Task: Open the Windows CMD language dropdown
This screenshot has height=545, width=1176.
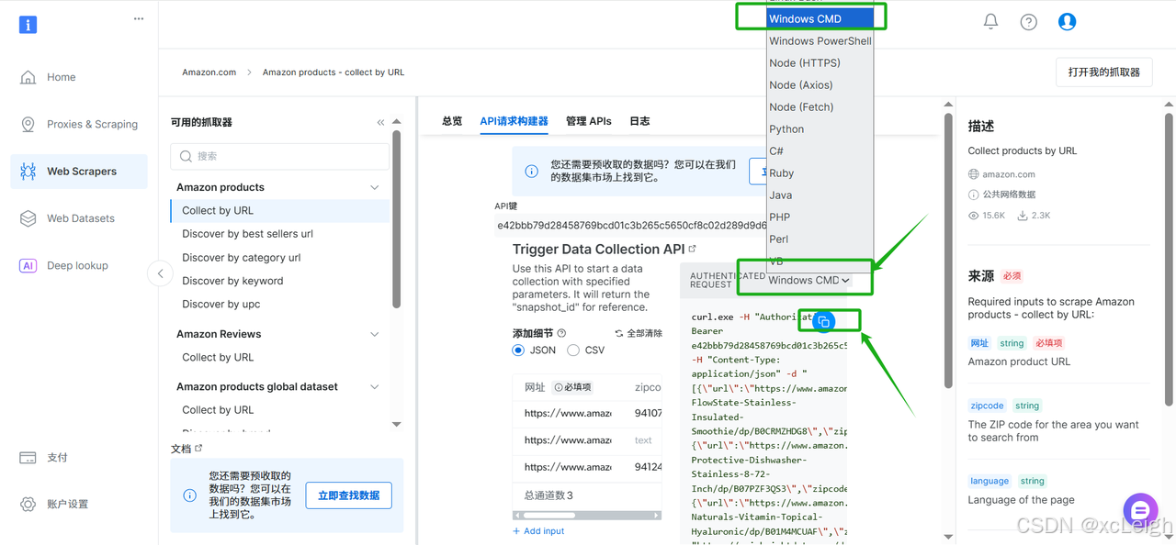Action: 809,280
